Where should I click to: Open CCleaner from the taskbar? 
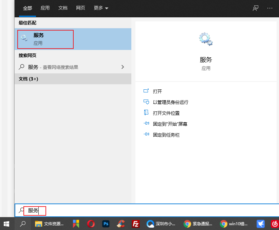coord(120,224)
